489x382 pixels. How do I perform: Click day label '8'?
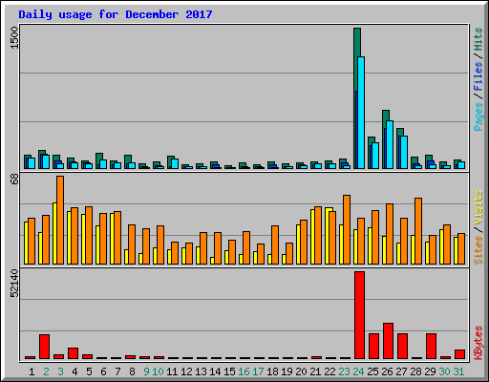(132, 371)
